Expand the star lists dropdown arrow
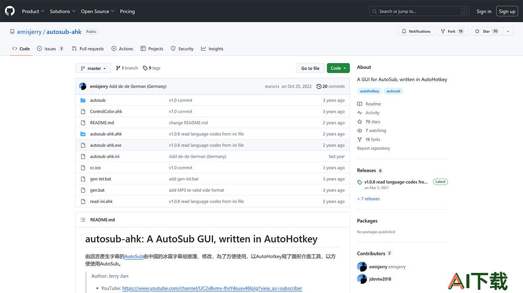The width and height of the screenshot is (523, 293). coord(508,31)
